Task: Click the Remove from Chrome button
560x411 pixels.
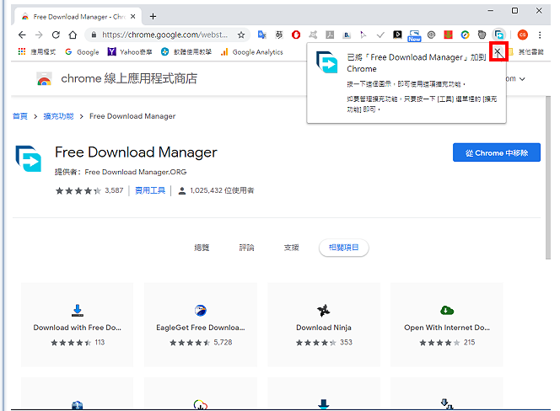Action: point(497,152)
